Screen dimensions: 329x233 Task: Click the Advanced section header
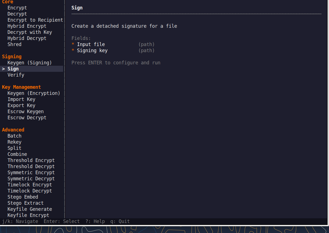point(13,130)
